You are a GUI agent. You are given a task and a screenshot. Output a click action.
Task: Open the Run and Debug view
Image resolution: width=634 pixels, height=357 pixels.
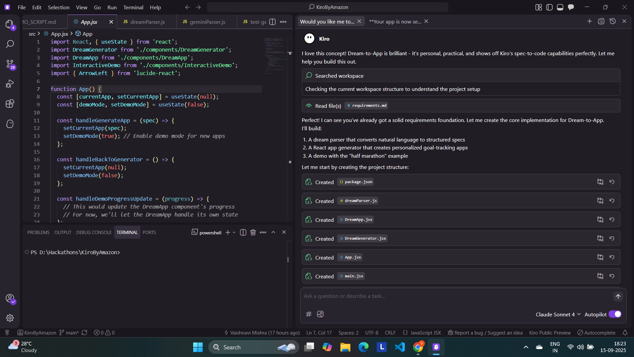[x=10, y=84]
